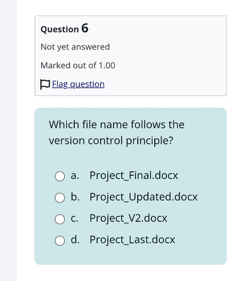Screen dimensions: 234x281
Task: Click the Project_Updated.docx answer label
Action: click(x=143, y=197)
